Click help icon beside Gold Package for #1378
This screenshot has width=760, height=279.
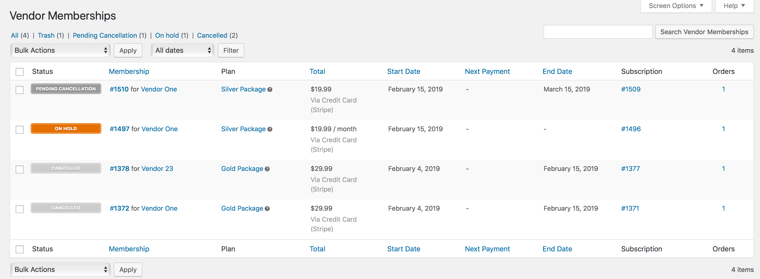click(x=267, y=169)
